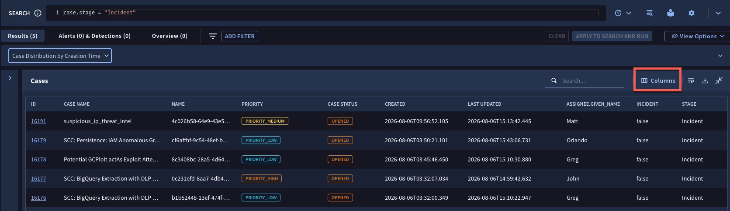The height and width of the screenshot is (211, 730).
Task: Click created time 2026-08-06T09:56:52.105
Action: click(416, 121)
